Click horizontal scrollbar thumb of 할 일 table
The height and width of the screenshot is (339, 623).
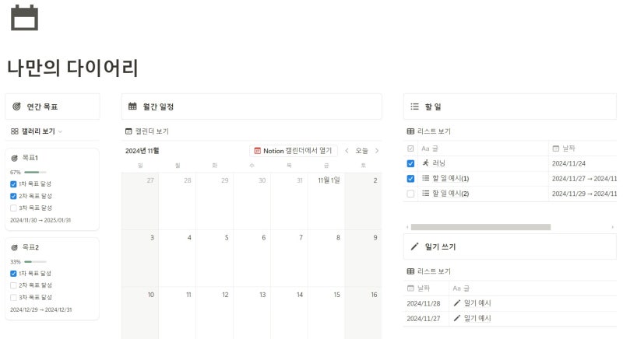tap(480, 227)
